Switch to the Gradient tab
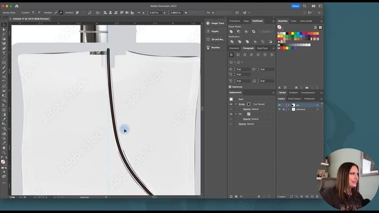Viewport: 379px width, 213px height. click(294, 93)
